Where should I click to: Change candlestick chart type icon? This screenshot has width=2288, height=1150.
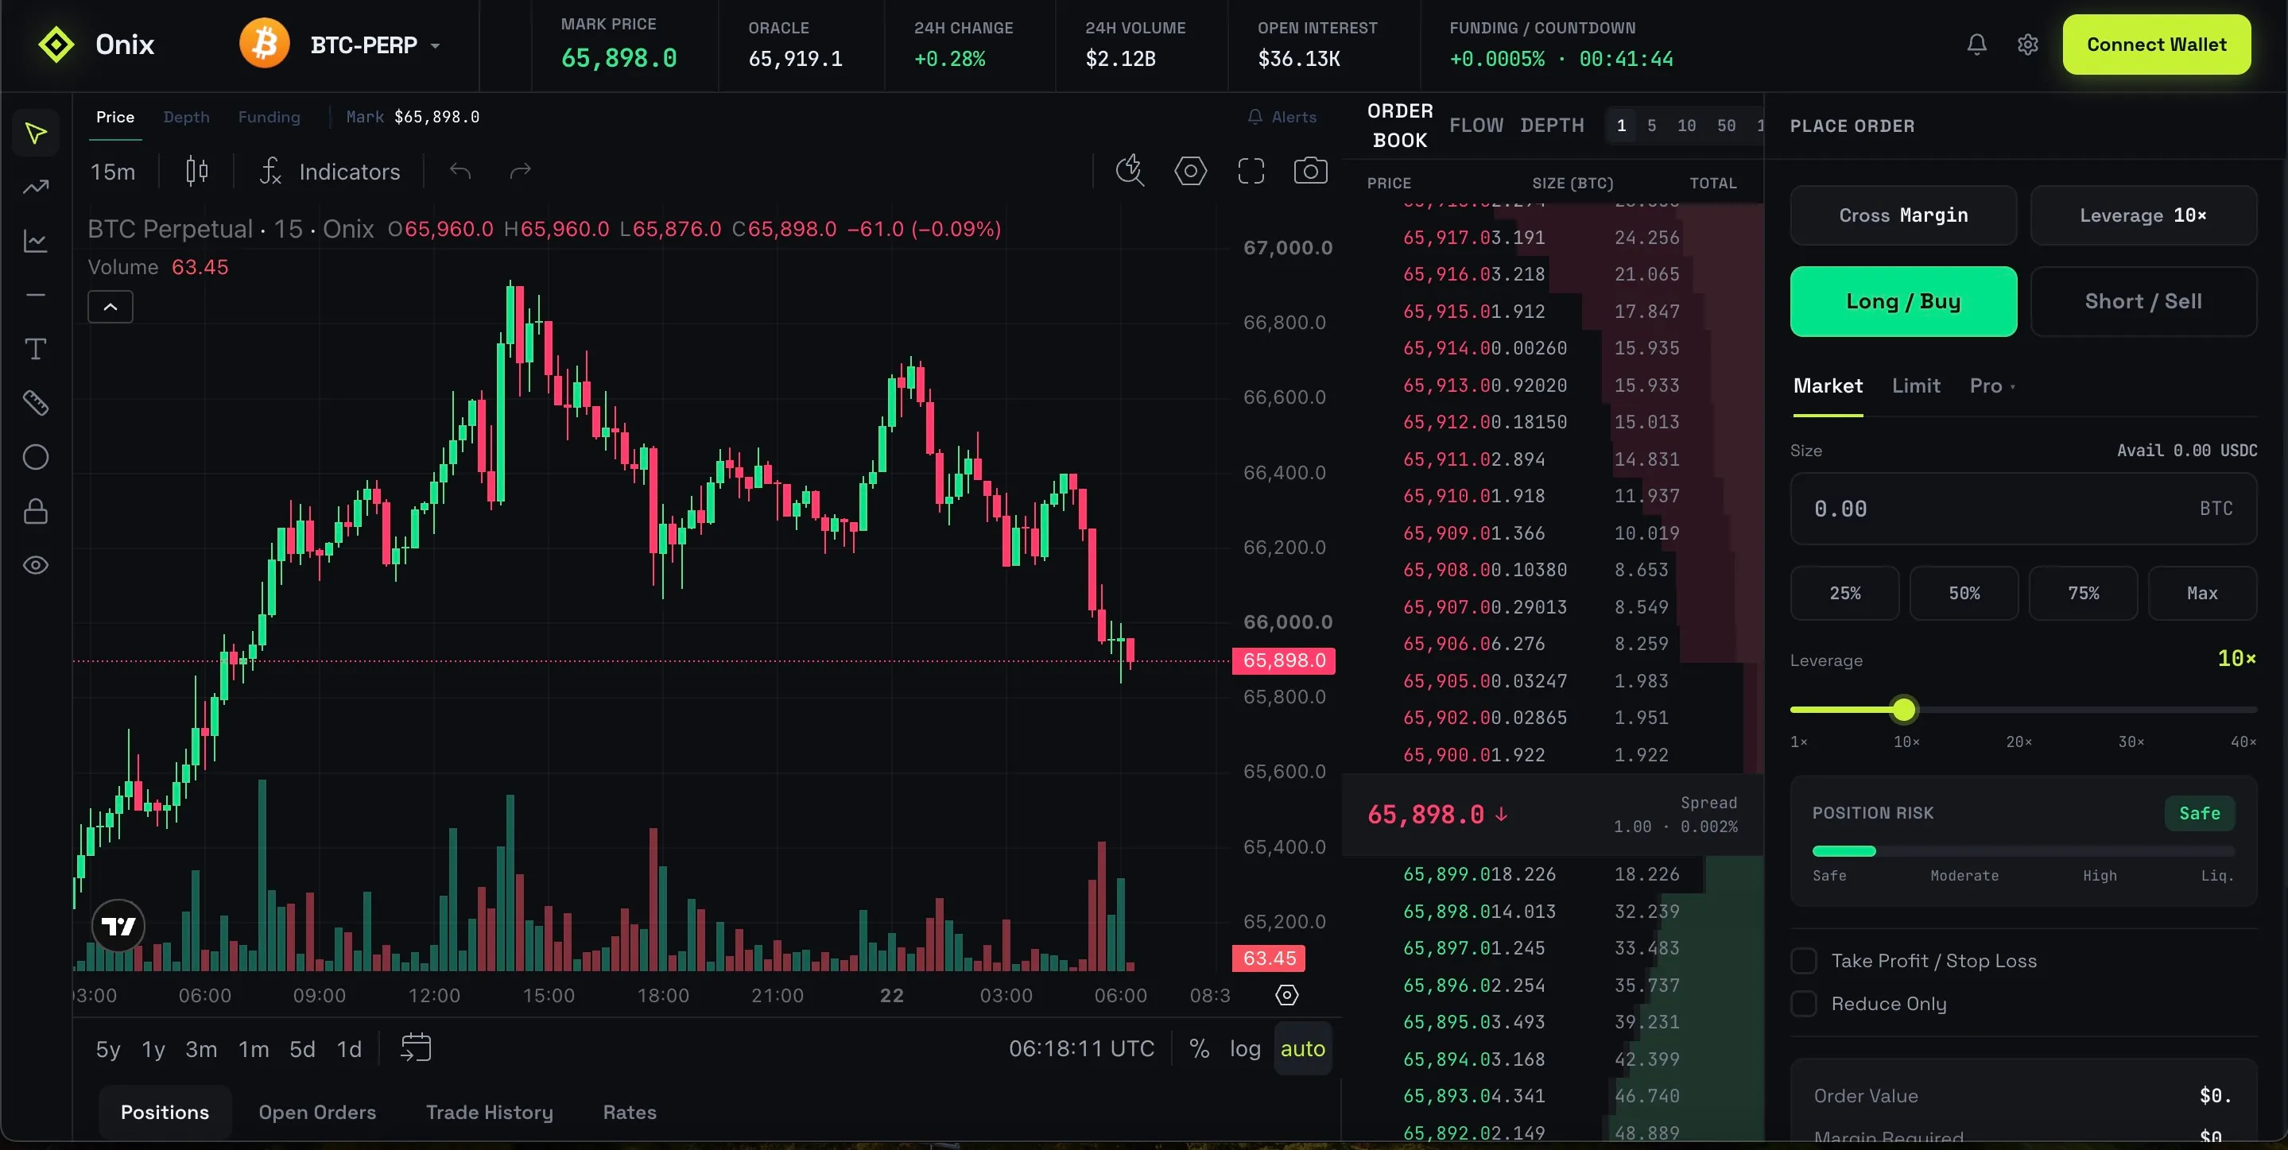tap(197, 171)
